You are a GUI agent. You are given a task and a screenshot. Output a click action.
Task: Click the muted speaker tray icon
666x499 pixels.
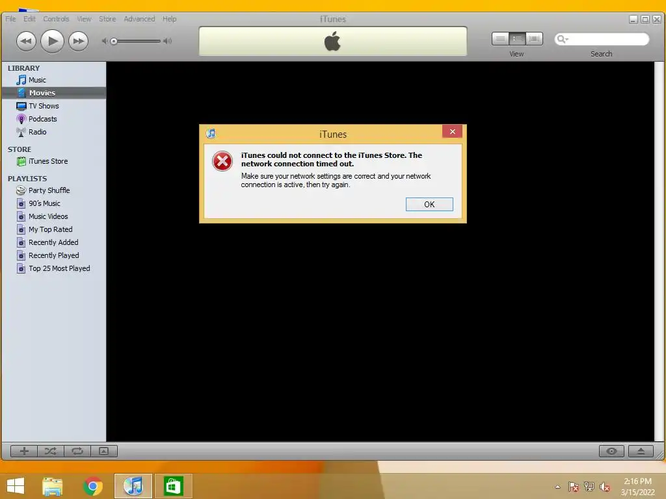(x=604, y=487)
